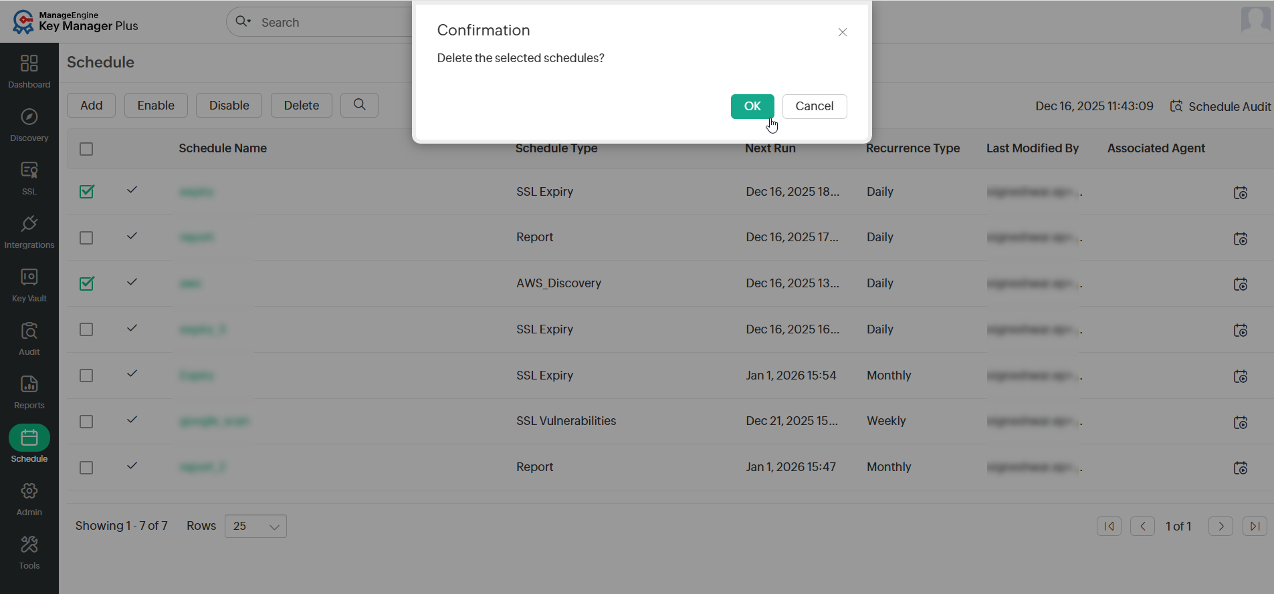Click next run Jan 1, 2026 15:47
1274x594 pixels.
(x=791, y=467)
